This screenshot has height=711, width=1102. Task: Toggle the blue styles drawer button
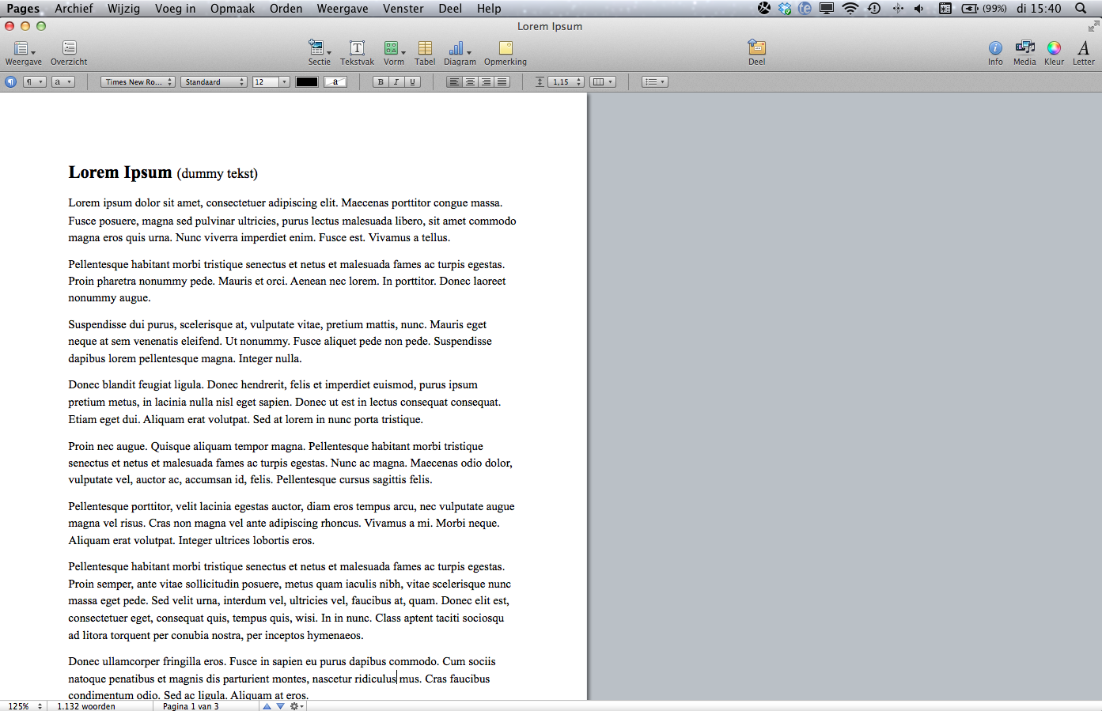pyautogui.click(x=11, y=81)
